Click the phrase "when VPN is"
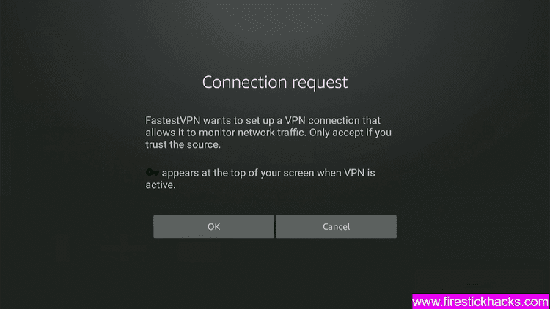This screenshot has height=309, width=550. point(346,173)
